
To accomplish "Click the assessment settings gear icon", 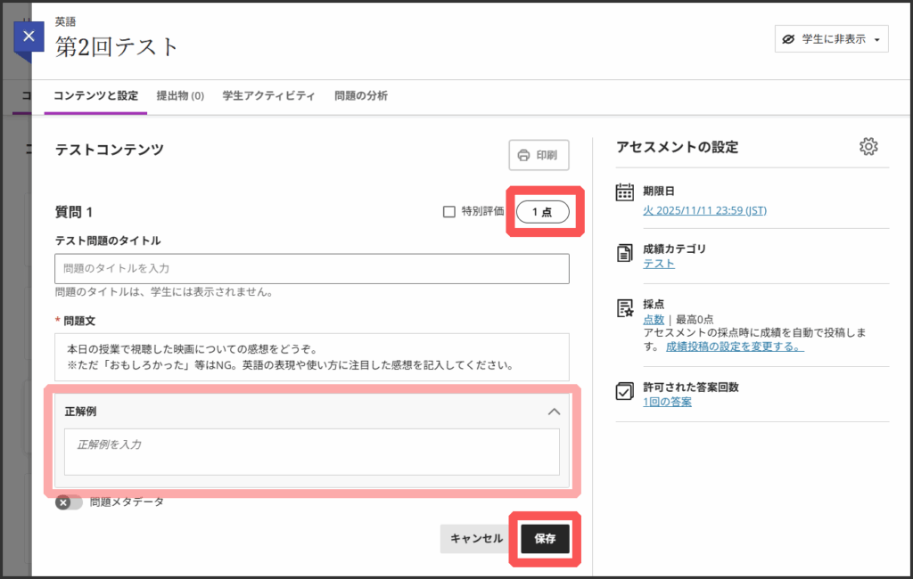I will [868, 147].
